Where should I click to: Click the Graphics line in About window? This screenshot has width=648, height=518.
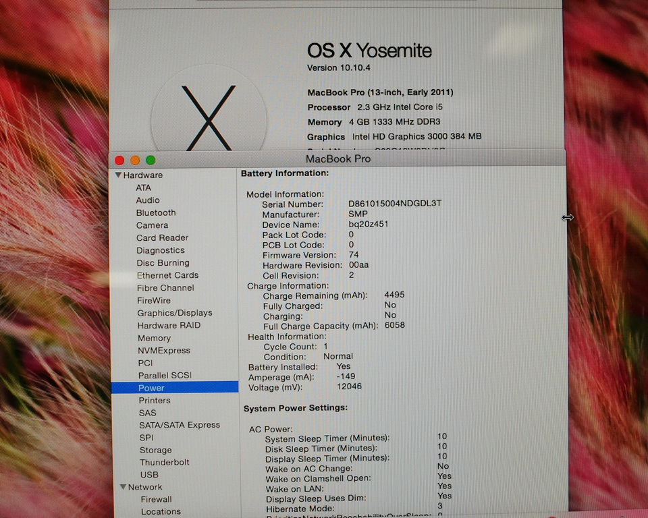tap(394, 137)
